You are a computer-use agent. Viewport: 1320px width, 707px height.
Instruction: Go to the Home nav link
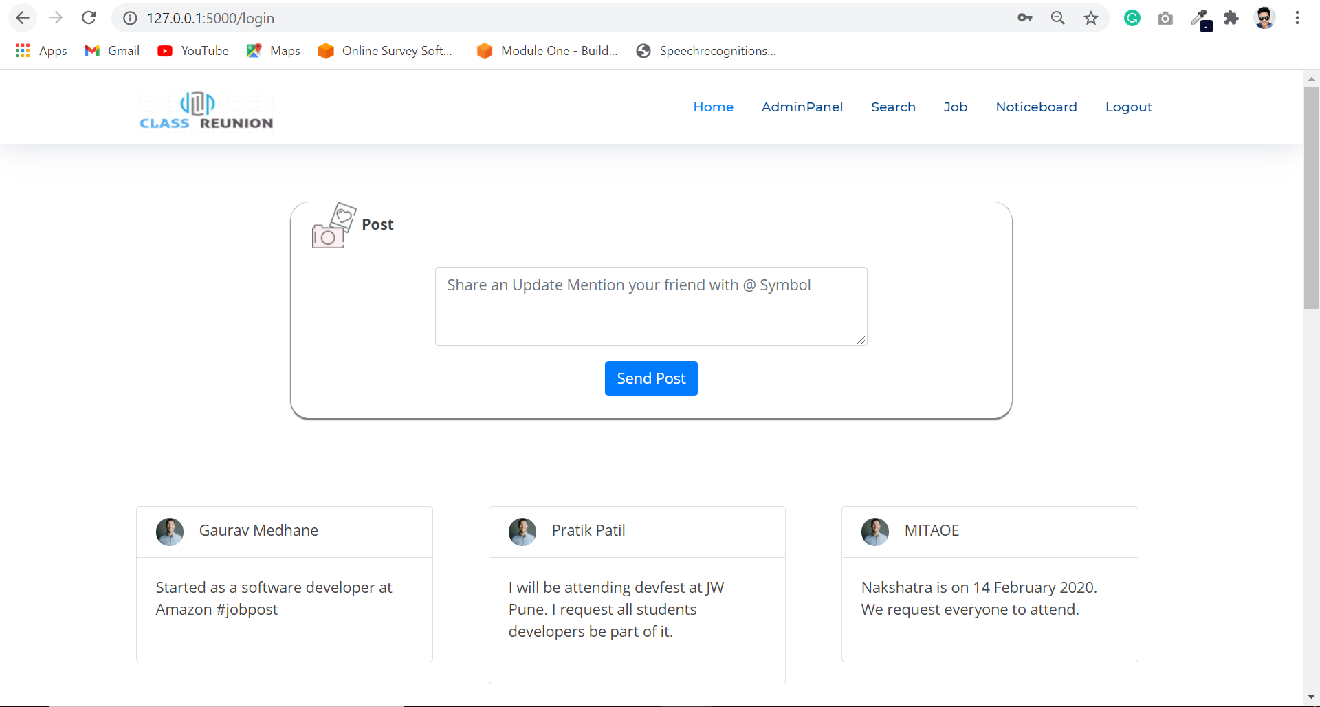coord(713,107)
